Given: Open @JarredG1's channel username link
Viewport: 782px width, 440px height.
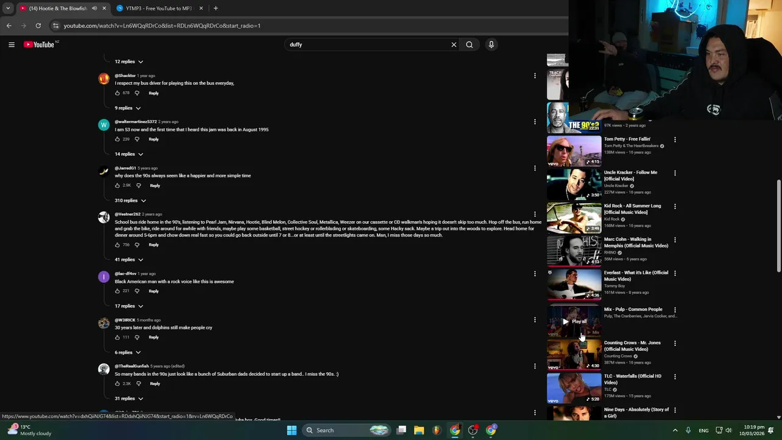Looking at the screenshot, I should (125, 168).
